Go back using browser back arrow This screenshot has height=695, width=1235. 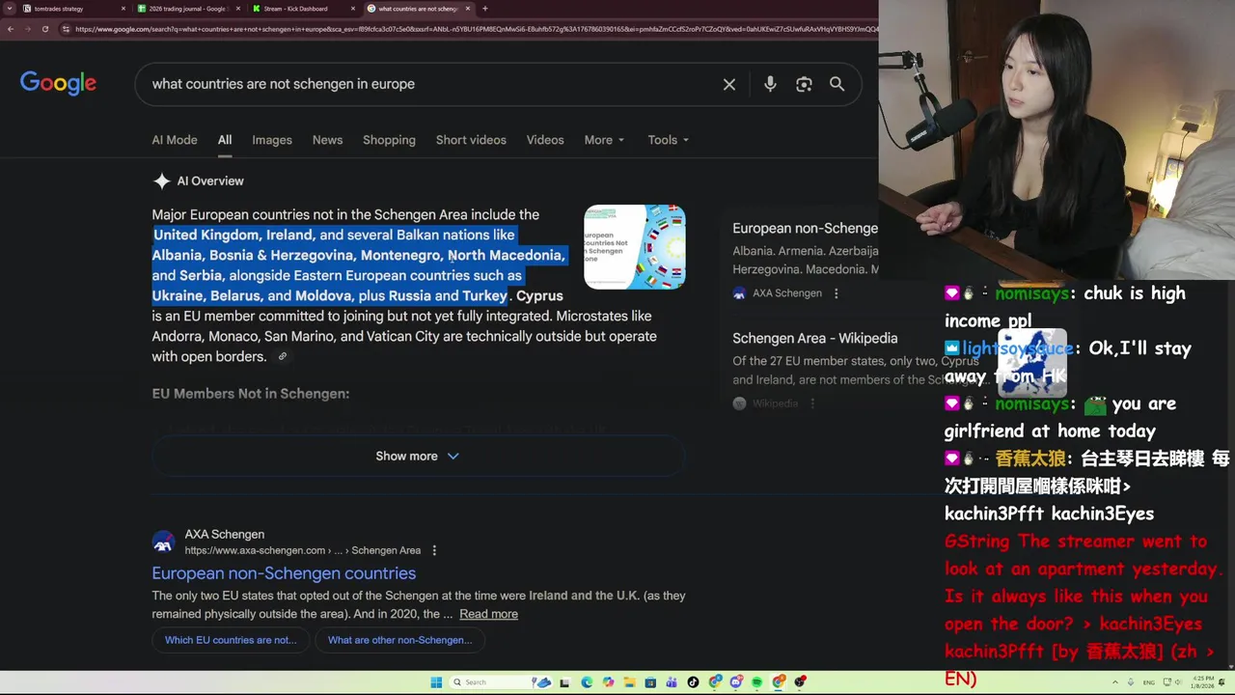(10, 29)
